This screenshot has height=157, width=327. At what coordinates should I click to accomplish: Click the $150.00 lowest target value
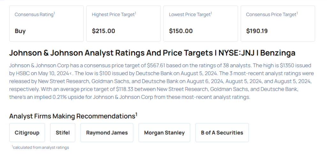coord(181,31)
